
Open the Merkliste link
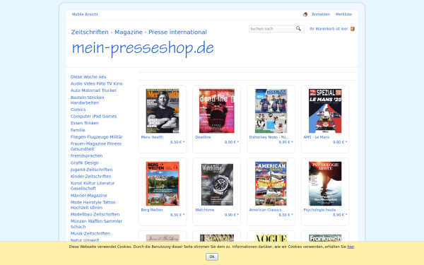(x=343, y=14)
